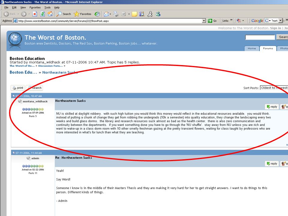
Task: Click the Sign in link
Action: coord(275,28)
